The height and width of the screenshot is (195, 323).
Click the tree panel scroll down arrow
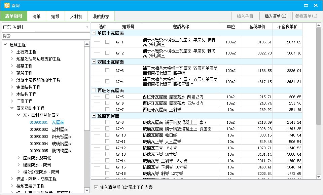pos(87,191)
